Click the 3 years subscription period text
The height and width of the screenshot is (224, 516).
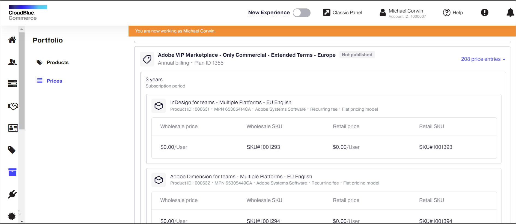[x=154, y=80]
